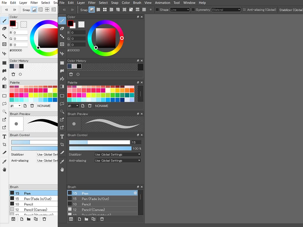This screenshot has width=303, height=227.
Task: Click the curve snap icon in dark toolbar
Action: click(x=131, y=10)
